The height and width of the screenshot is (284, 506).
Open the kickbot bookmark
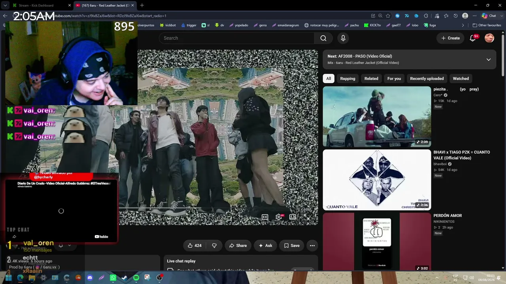tap(168, 25)
